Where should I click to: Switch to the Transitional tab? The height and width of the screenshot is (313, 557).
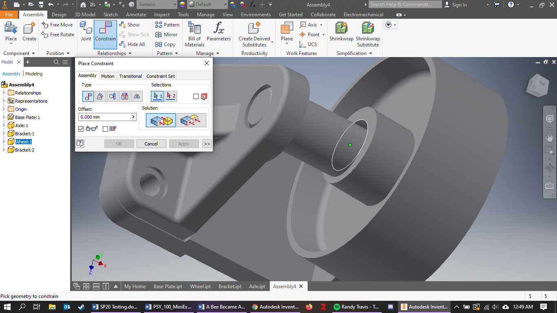point(130,76)
